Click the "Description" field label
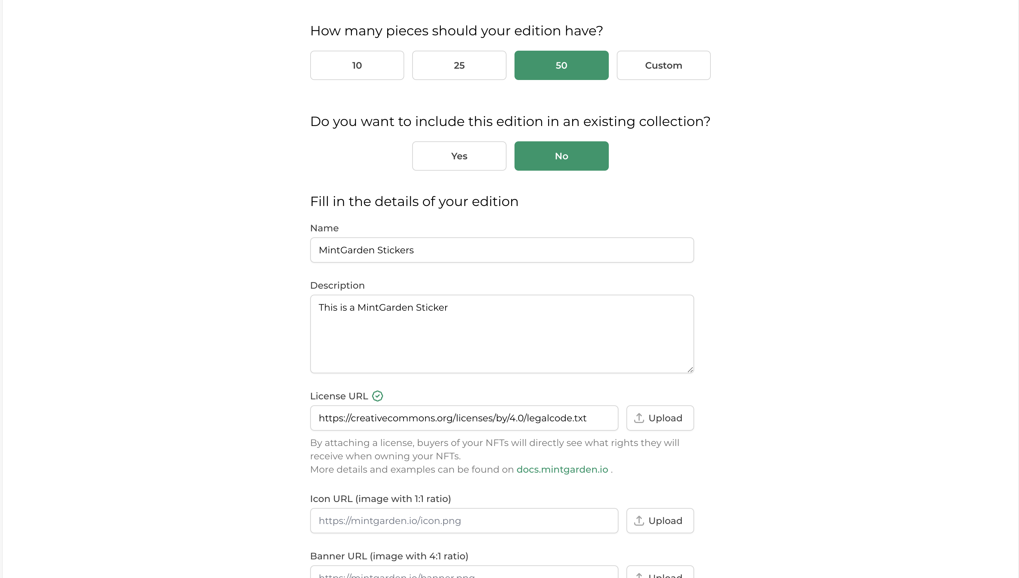 (x=337, y=285)
